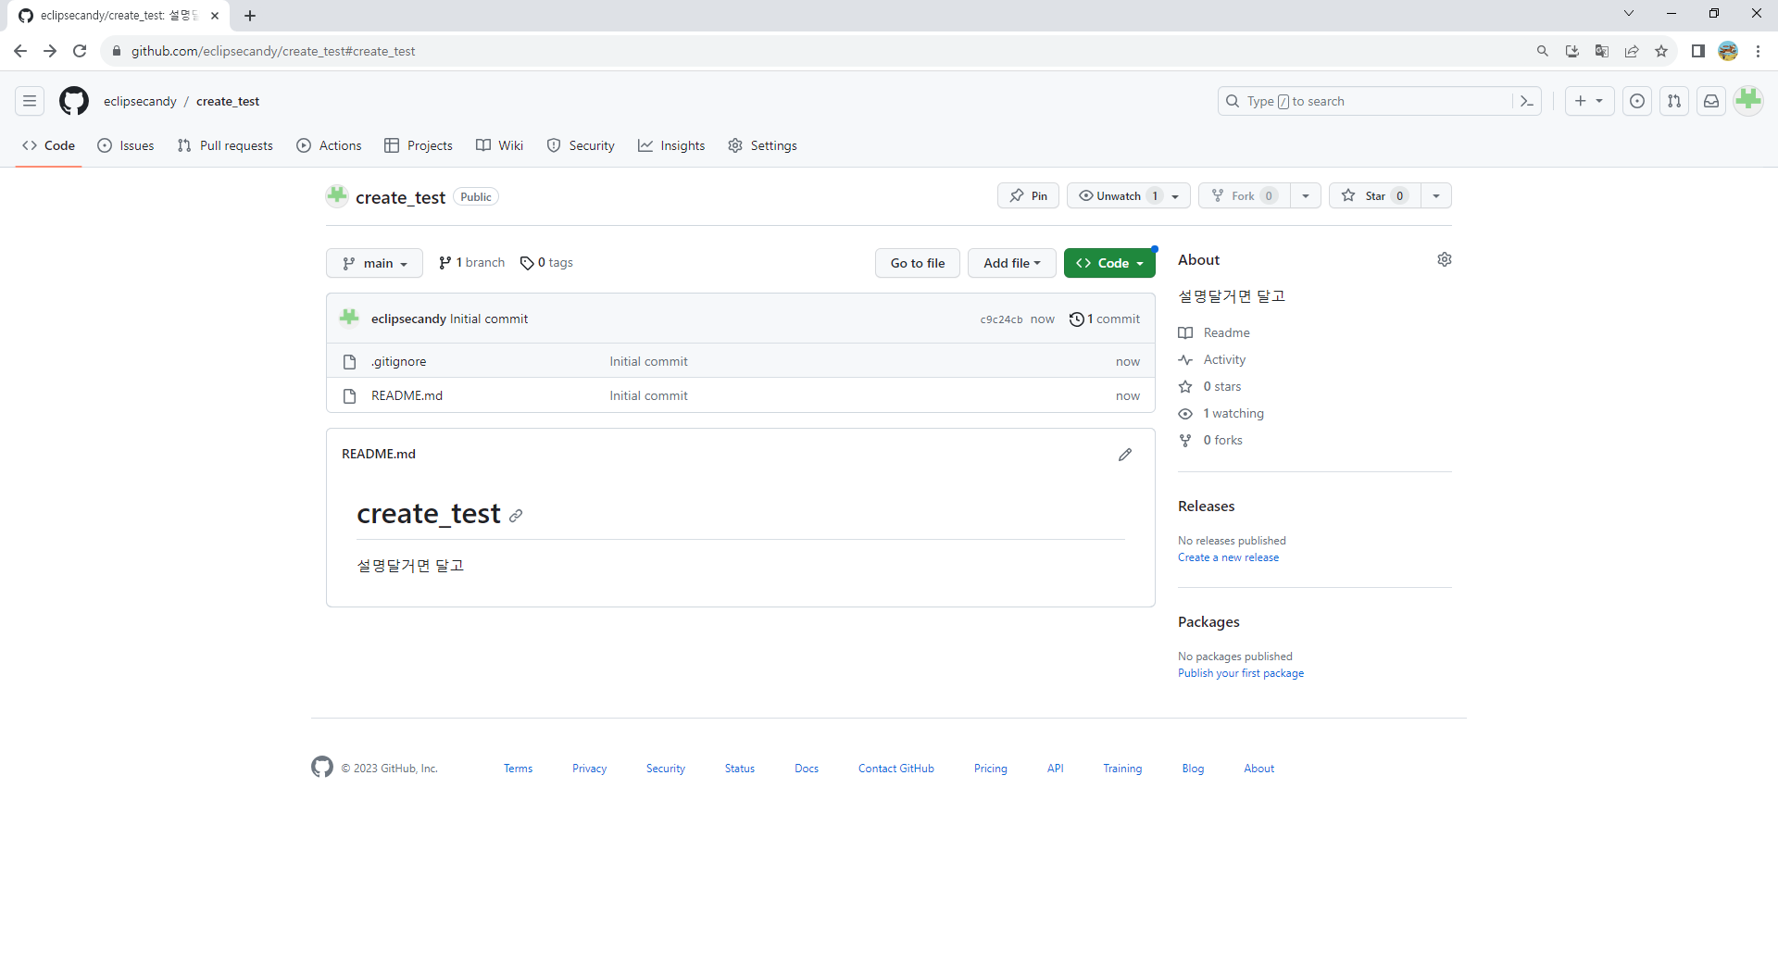Image resolution: width=1778 pixels, height=963 pixels.
Task: Click the install app icon in address bar
Action: click(1572, 51)
